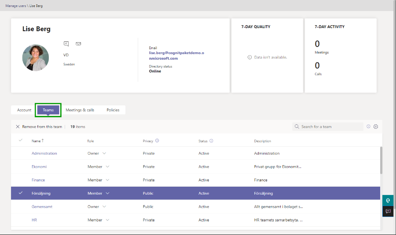Expand the Administration Owner role dropdown

coord(104,153)
